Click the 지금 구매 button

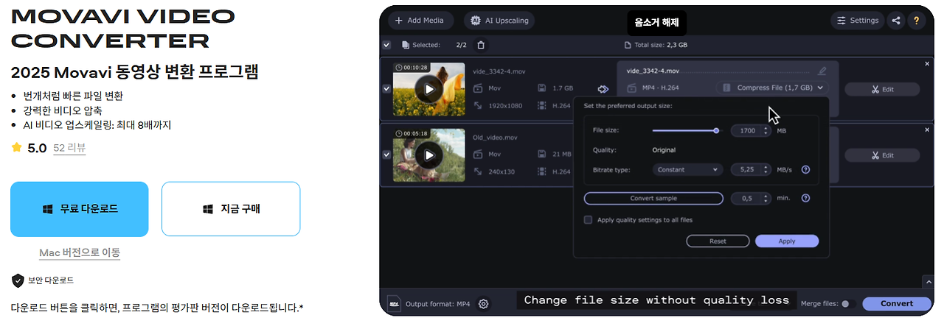tap(231, 209)
